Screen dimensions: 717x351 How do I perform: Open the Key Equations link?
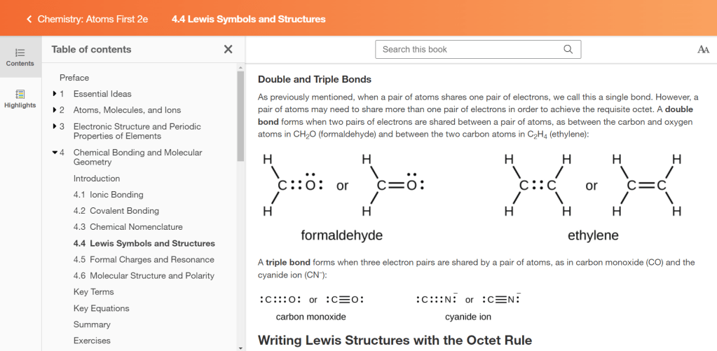101,308
